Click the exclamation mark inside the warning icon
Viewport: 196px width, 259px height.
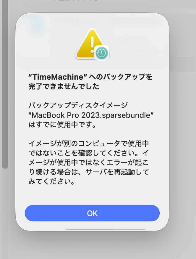click(x=92, y=43)
